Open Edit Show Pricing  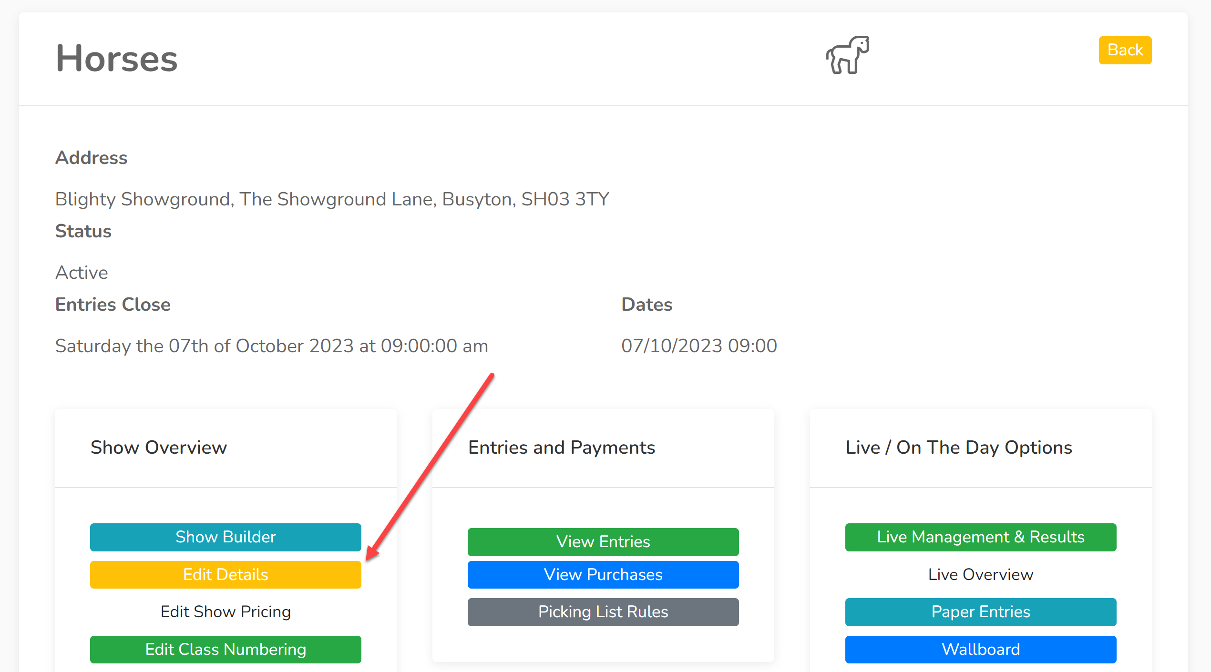(x=226, y=612)
